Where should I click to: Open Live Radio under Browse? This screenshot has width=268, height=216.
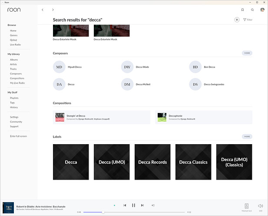[x=15, y=45]
